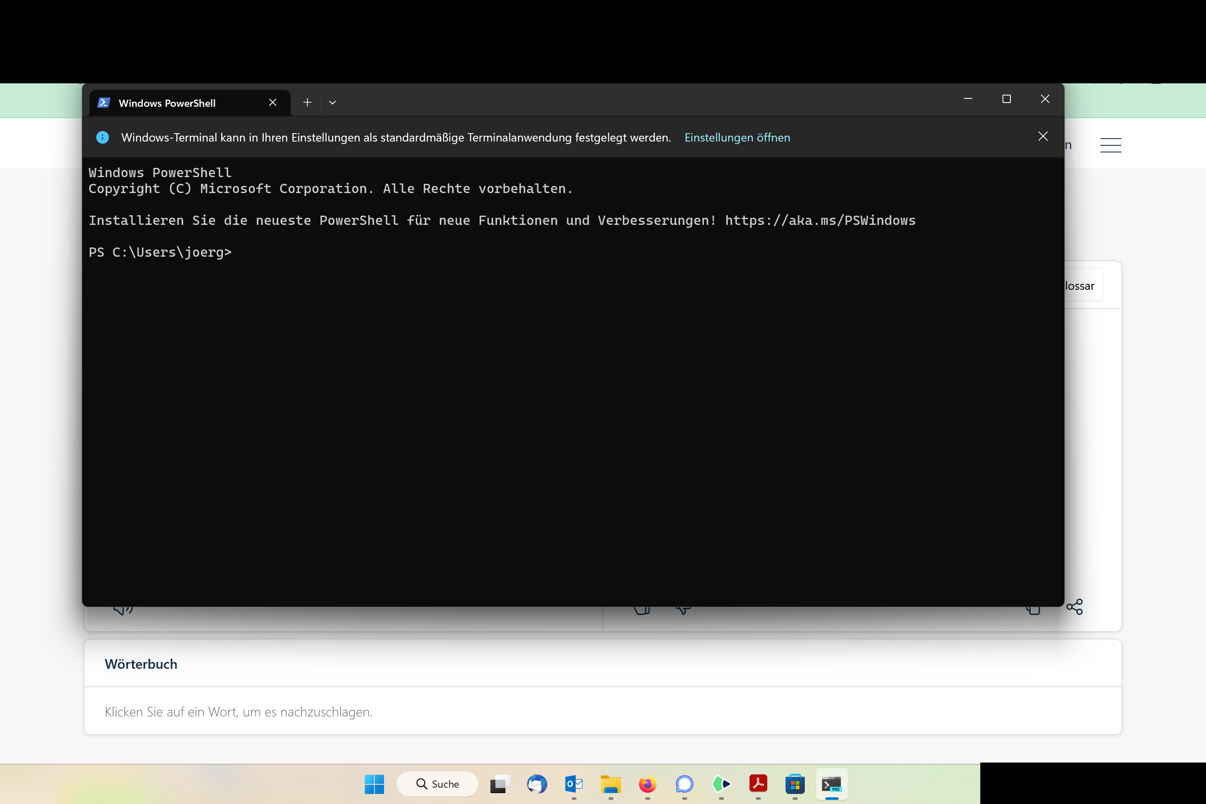Click the https://aka.ms/PSWindows URL text
Screen dimensions: 1206x804
[820, 221]
